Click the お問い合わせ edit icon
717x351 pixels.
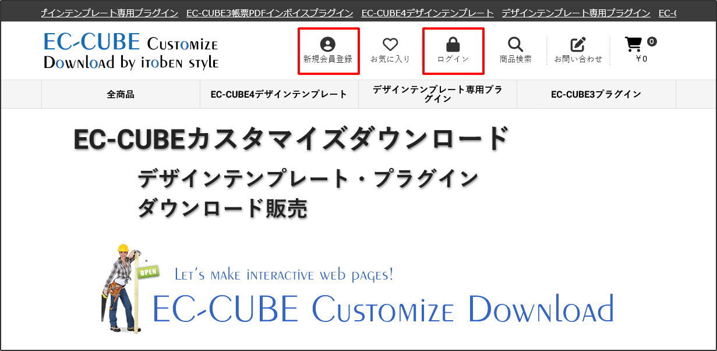point(578,44)
